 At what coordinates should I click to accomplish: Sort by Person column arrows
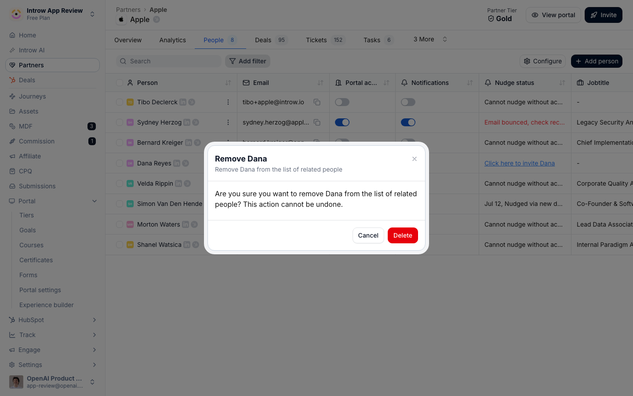click(x=228, y=83)
